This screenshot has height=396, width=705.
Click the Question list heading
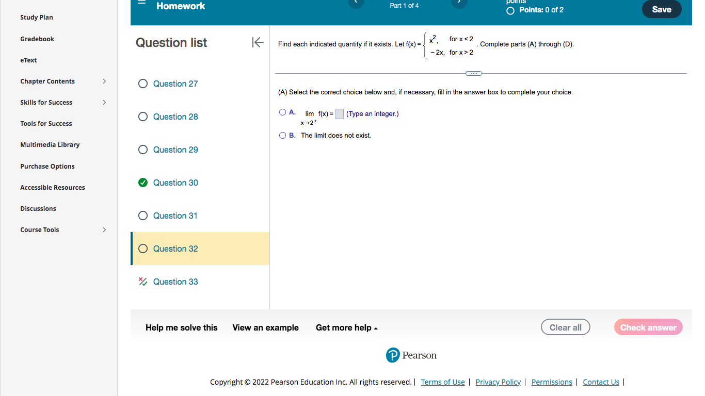171,43
